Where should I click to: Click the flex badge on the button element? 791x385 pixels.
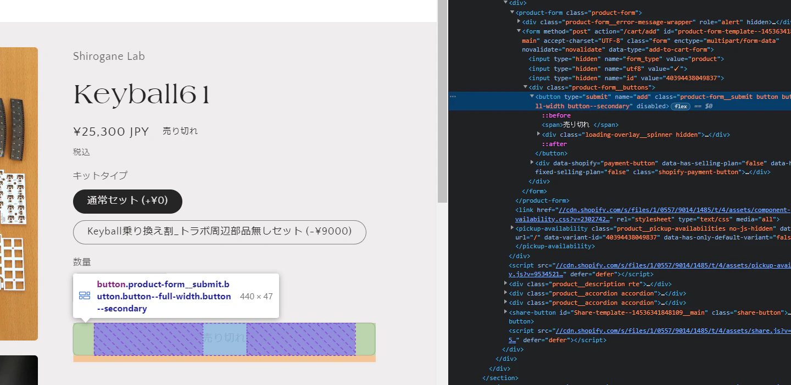[681, 106]
